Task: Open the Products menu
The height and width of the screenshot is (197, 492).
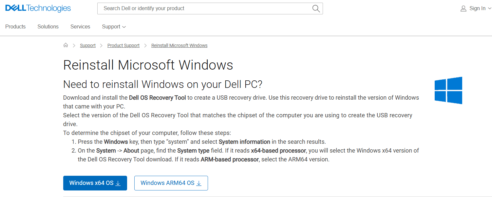Action: 15,26
